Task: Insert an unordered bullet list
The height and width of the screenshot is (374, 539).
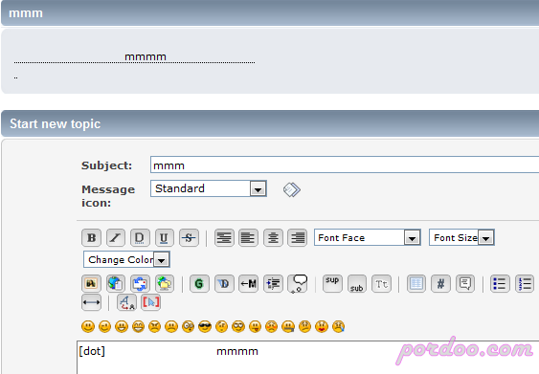Action: (500, 284)
